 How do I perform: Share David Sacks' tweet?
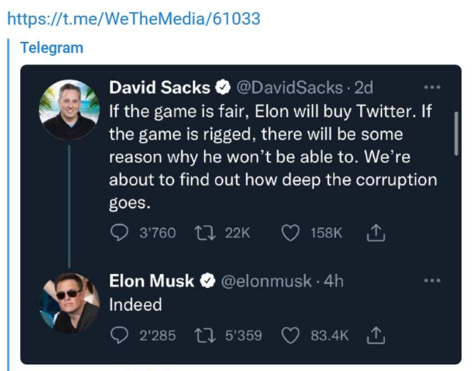pyautogui.click(x=374, y=232)
